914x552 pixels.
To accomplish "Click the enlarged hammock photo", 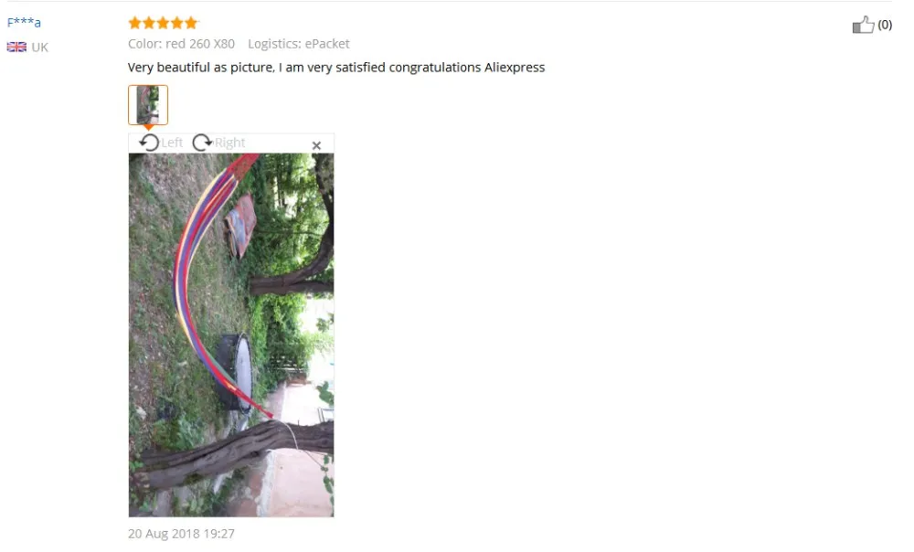I will tap(231, 335).
